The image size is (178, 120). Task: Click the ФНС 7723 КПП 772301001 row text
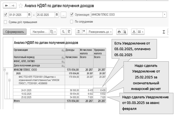click(39, 80)
